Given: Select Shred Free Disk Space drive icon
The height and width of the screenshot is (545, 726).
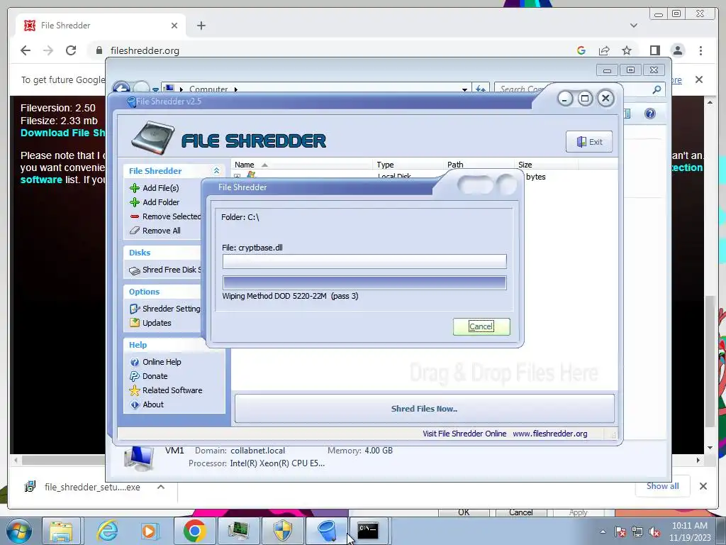Looking at the screenshot, I should pyautogui.click(x=135, y=270).
